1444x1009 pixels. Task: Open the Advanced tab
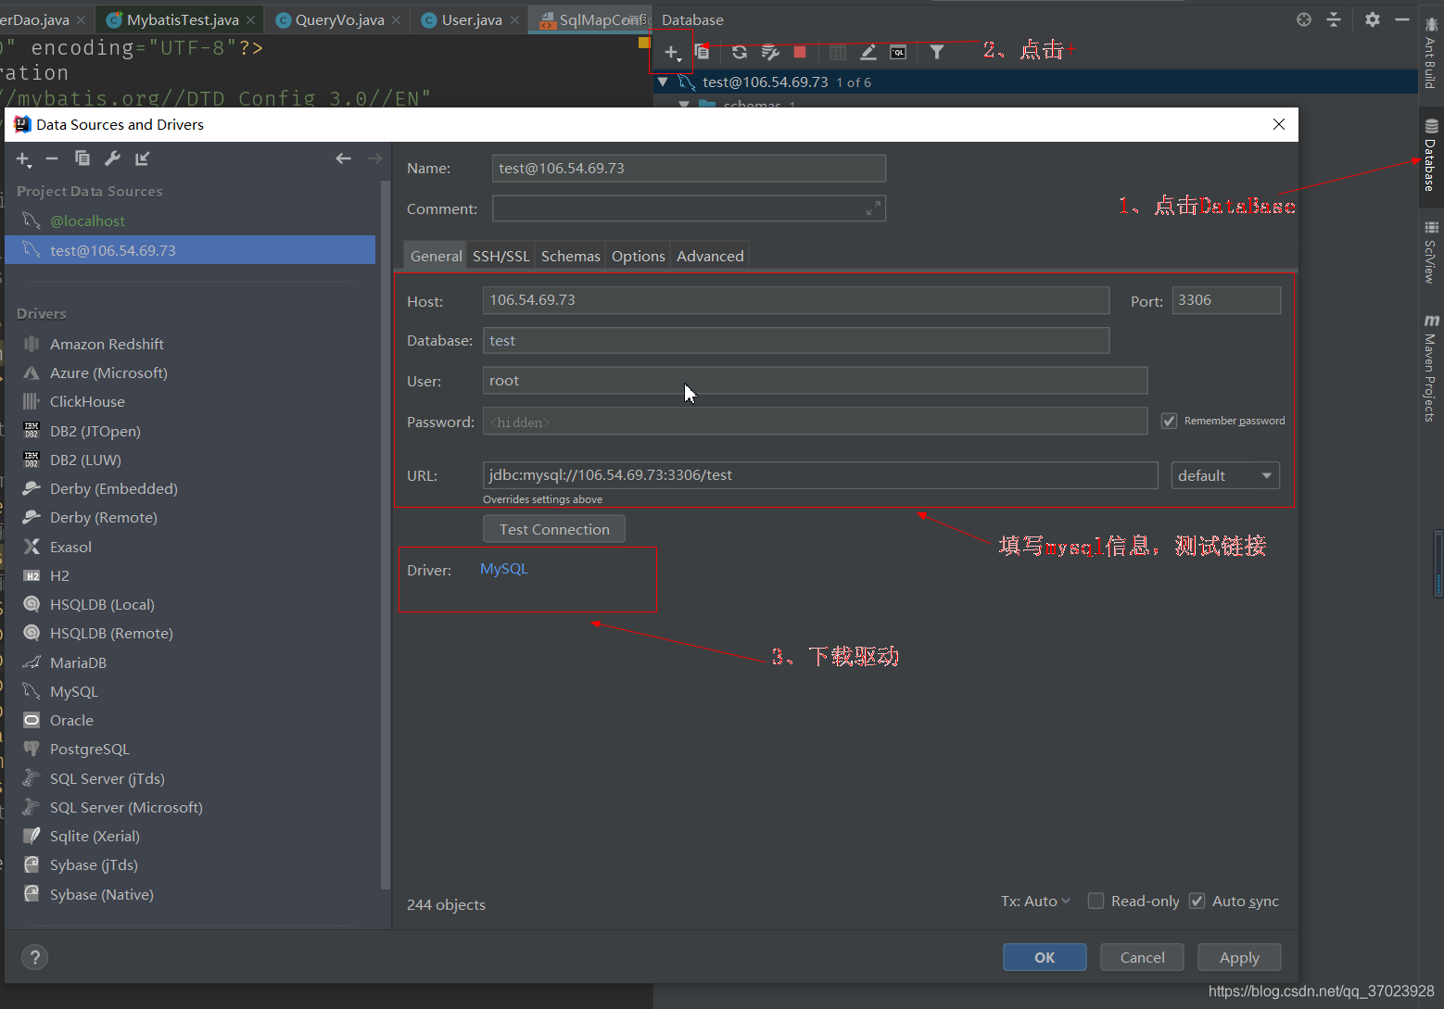click(x=710, y=256)
